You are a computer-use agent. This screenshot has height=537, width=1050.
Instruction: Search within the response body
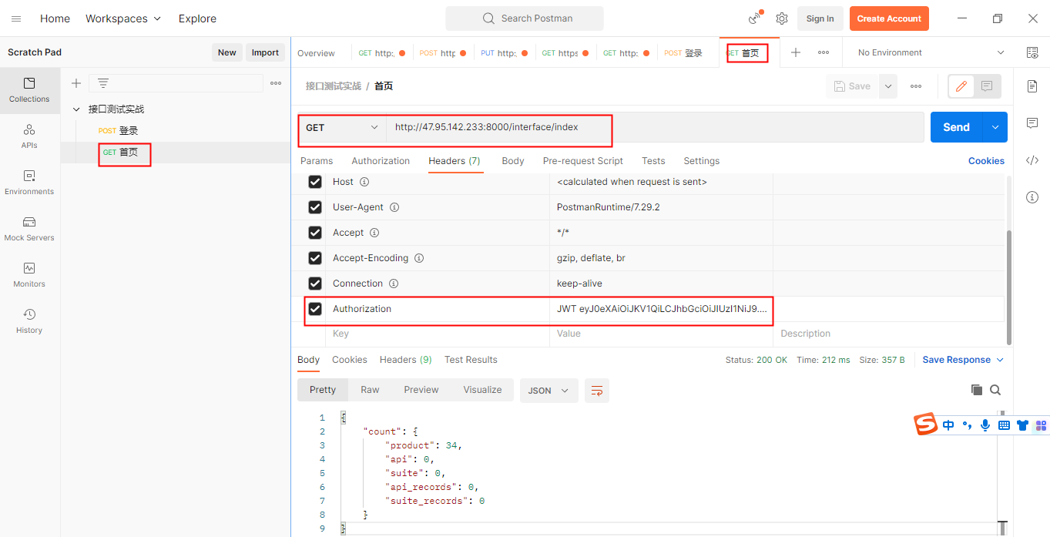tap(995, 390)
